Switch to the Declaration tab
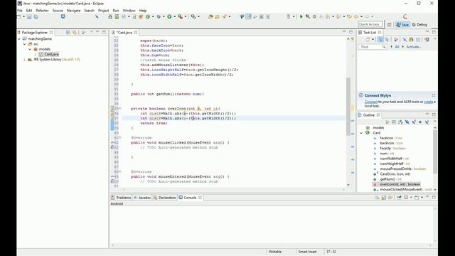The width and height of the screenshot is (455, 256). click(x=165, y=198)
